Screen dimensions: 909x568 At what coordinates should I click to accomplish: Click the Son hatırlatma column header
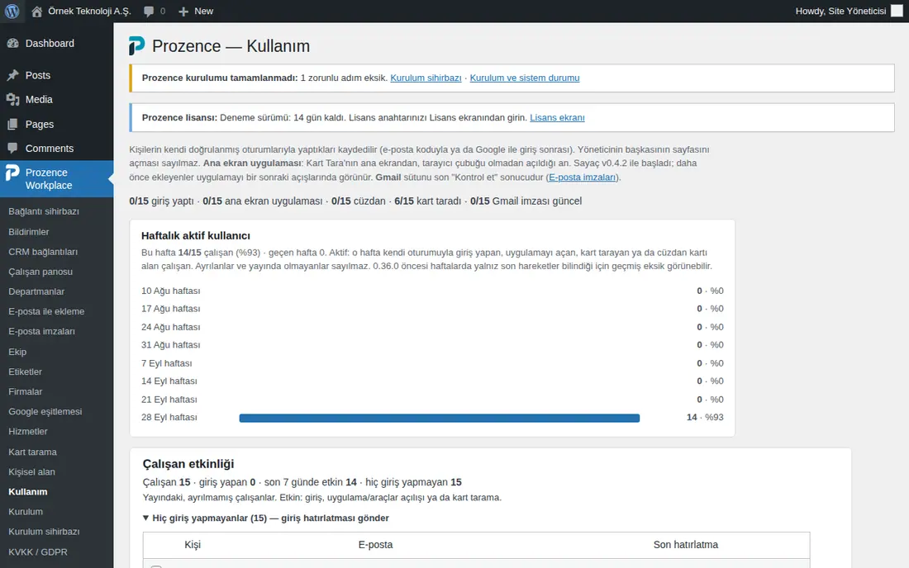[686, 545]
